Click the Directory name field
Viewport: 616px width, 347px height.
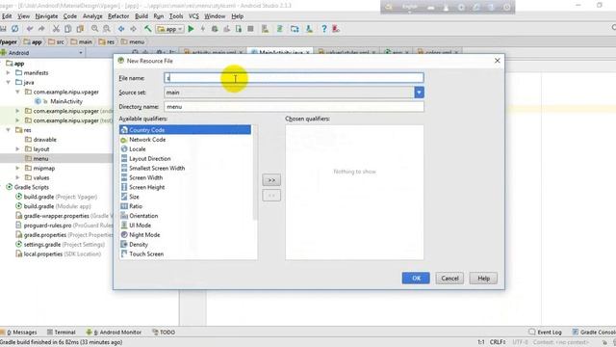pyautogui.click(x=294, y=107)
